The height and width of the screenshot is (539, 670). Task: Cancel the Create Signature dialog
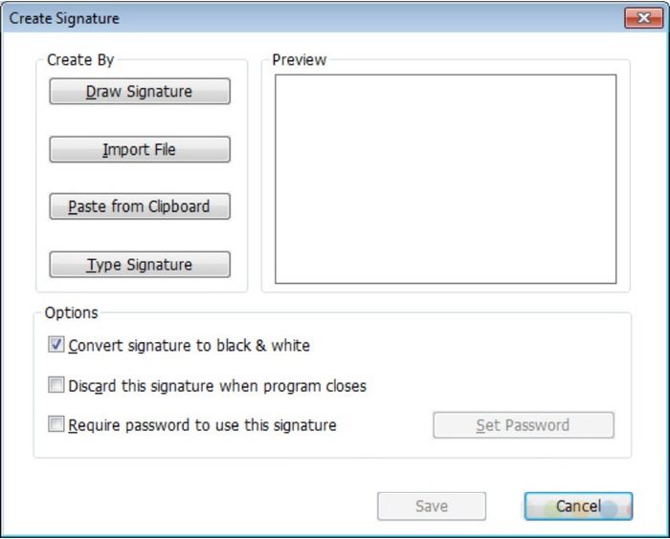click(x=578, y=507)
